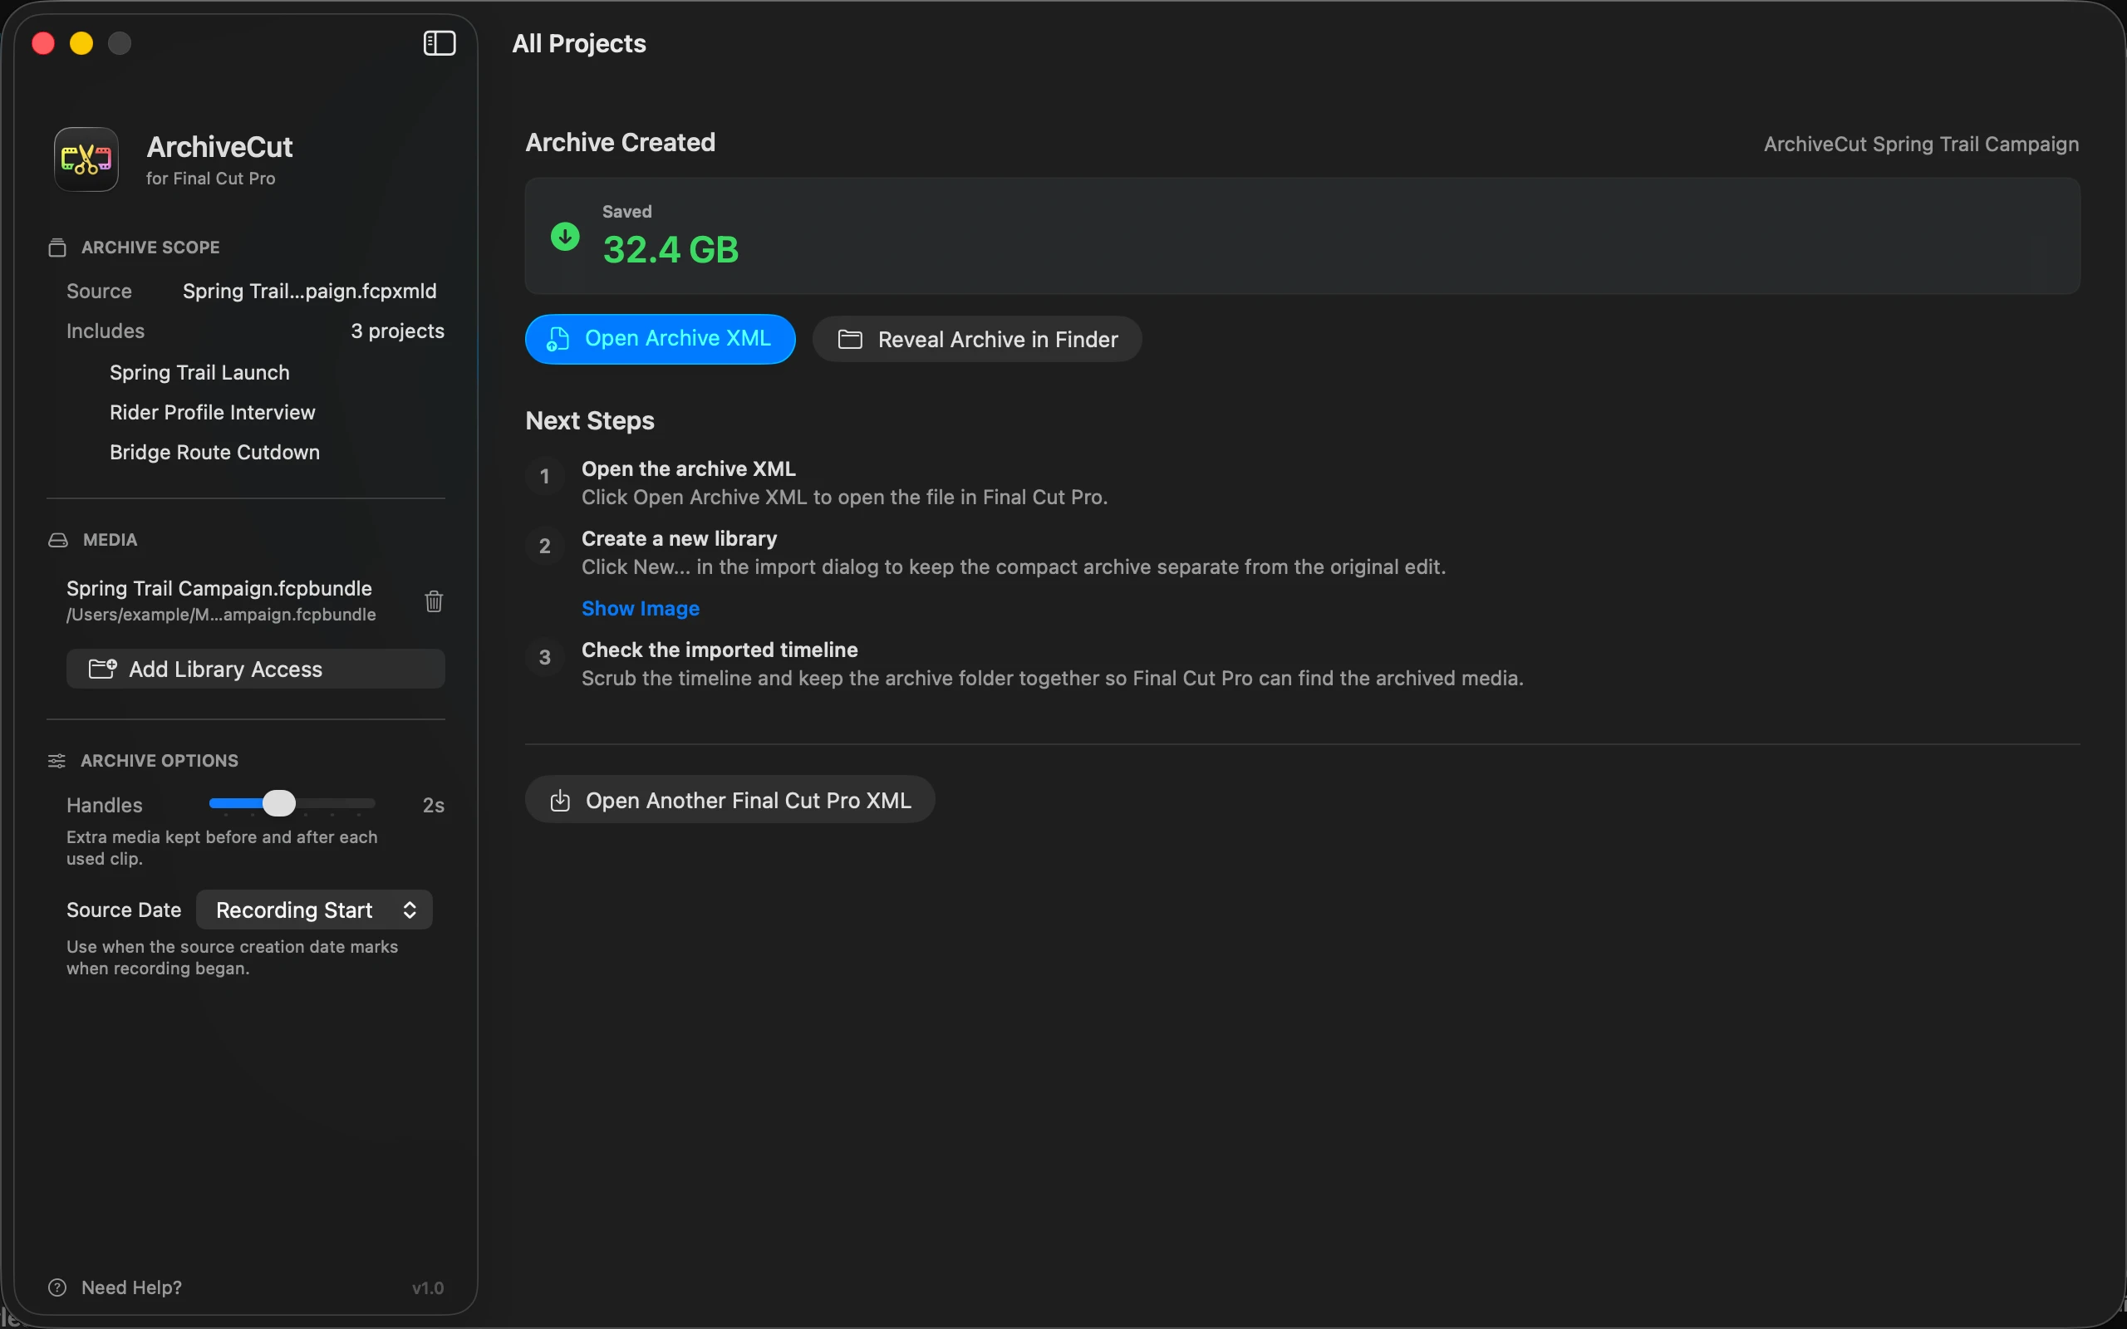Image resolution: width=2127 pixels, height=1329 pixels.
Task: Click the 2s handles value
Action: pos(434,805)
